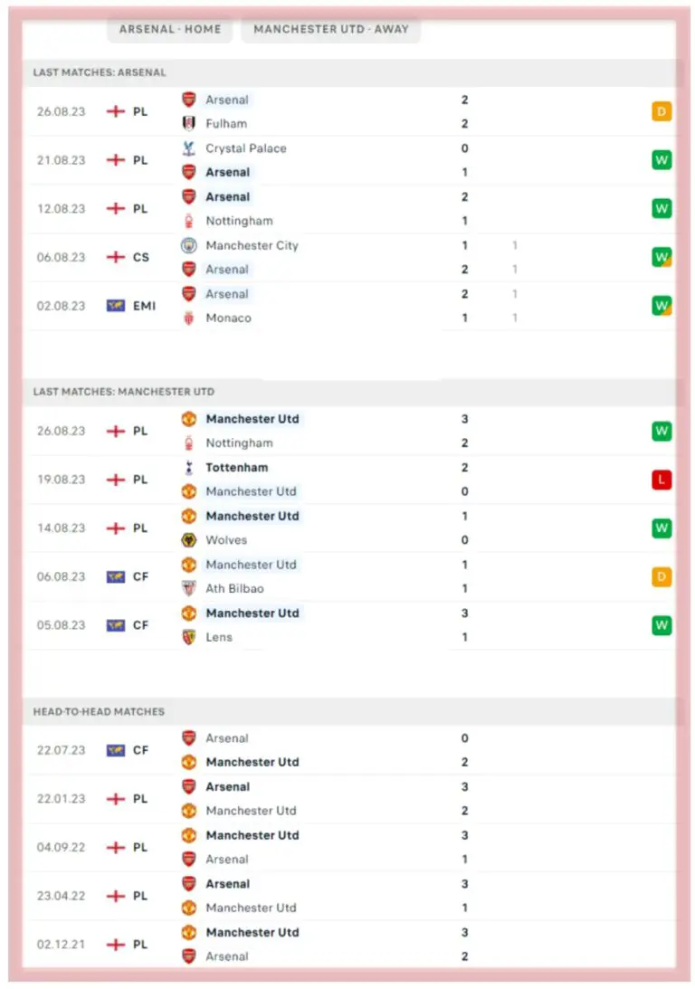Click the Lens club crest icon
Screen dimensions: 695x989
pos(188,637)
